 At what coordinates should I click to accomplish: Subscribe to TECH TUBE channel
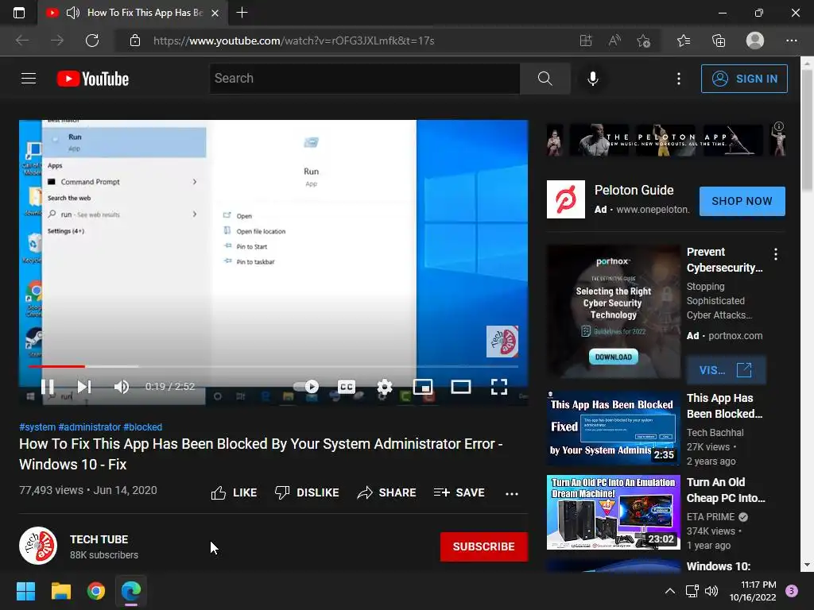coord(484,546)
